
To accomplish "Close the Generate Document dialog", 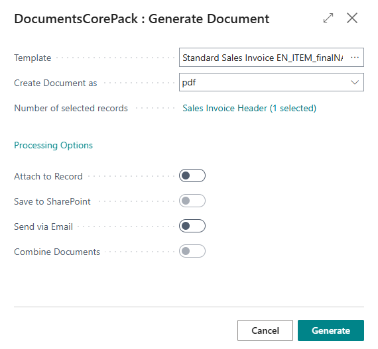I will (352, 18).
